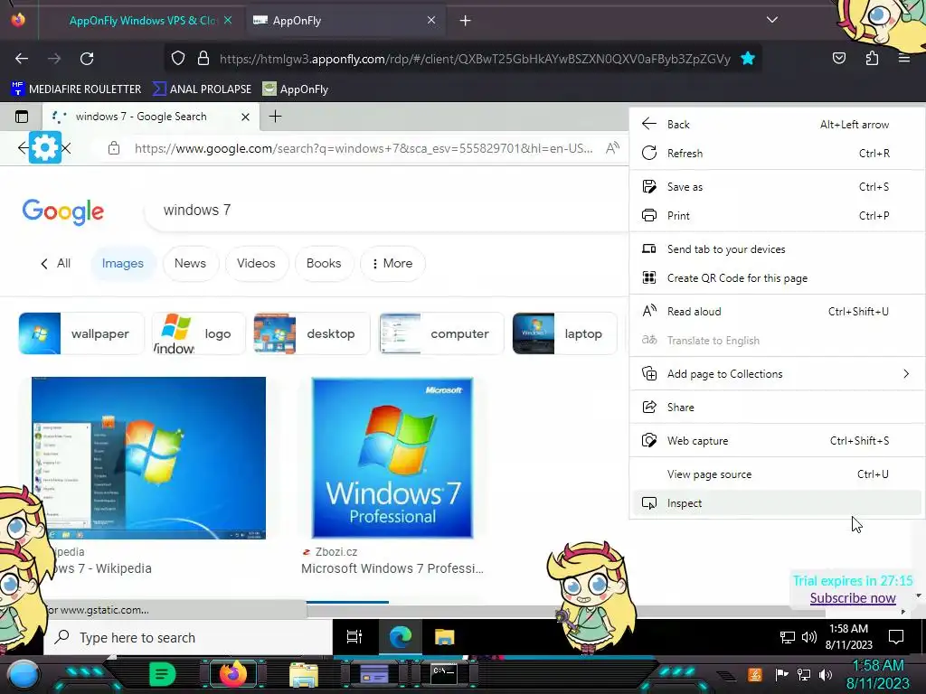
Task: Choose Read aloud menu entry
Action: click(x=777, y=312)
